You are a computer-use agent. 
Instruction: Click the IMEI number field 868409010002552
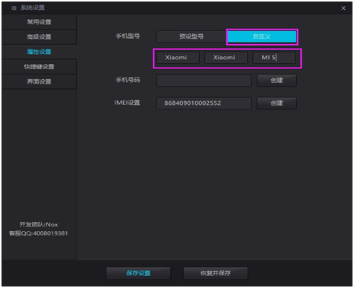(x=204, y=103)
